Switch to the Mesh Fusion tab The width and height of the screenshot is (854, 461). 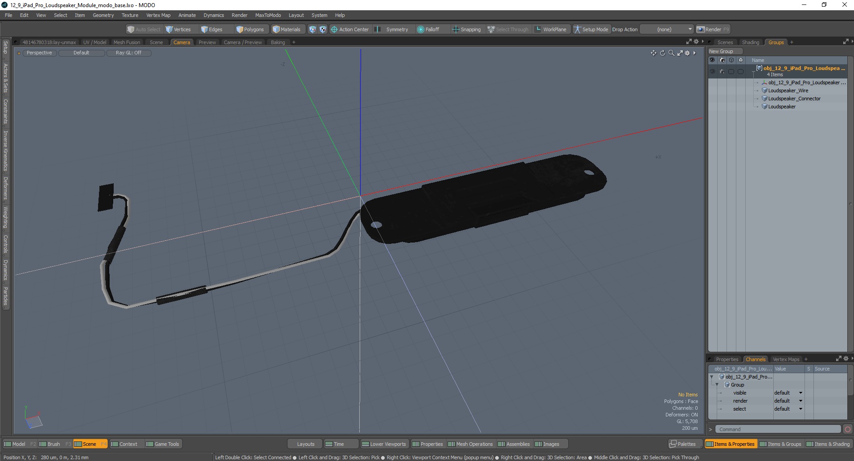pos(127,42)
